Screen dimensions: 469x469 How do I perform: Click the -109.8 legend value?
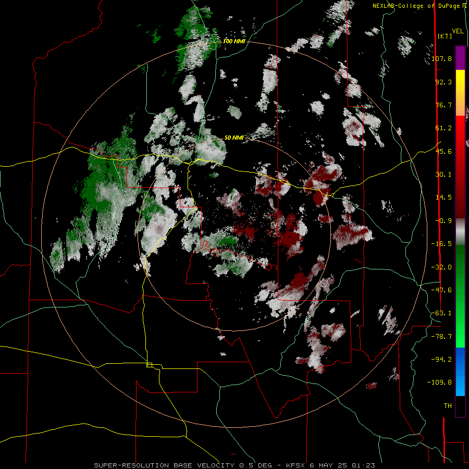[x=439, y=382]
